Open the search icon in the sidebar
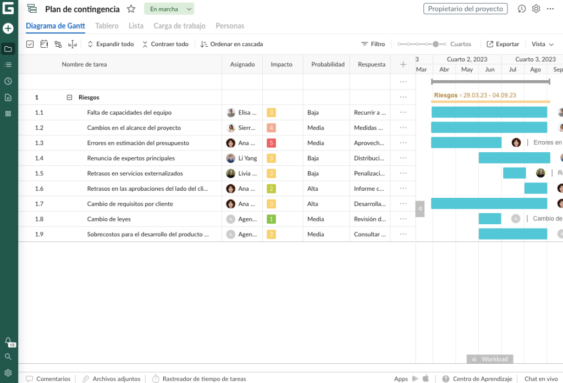563x383 pixels. [8, 356]
